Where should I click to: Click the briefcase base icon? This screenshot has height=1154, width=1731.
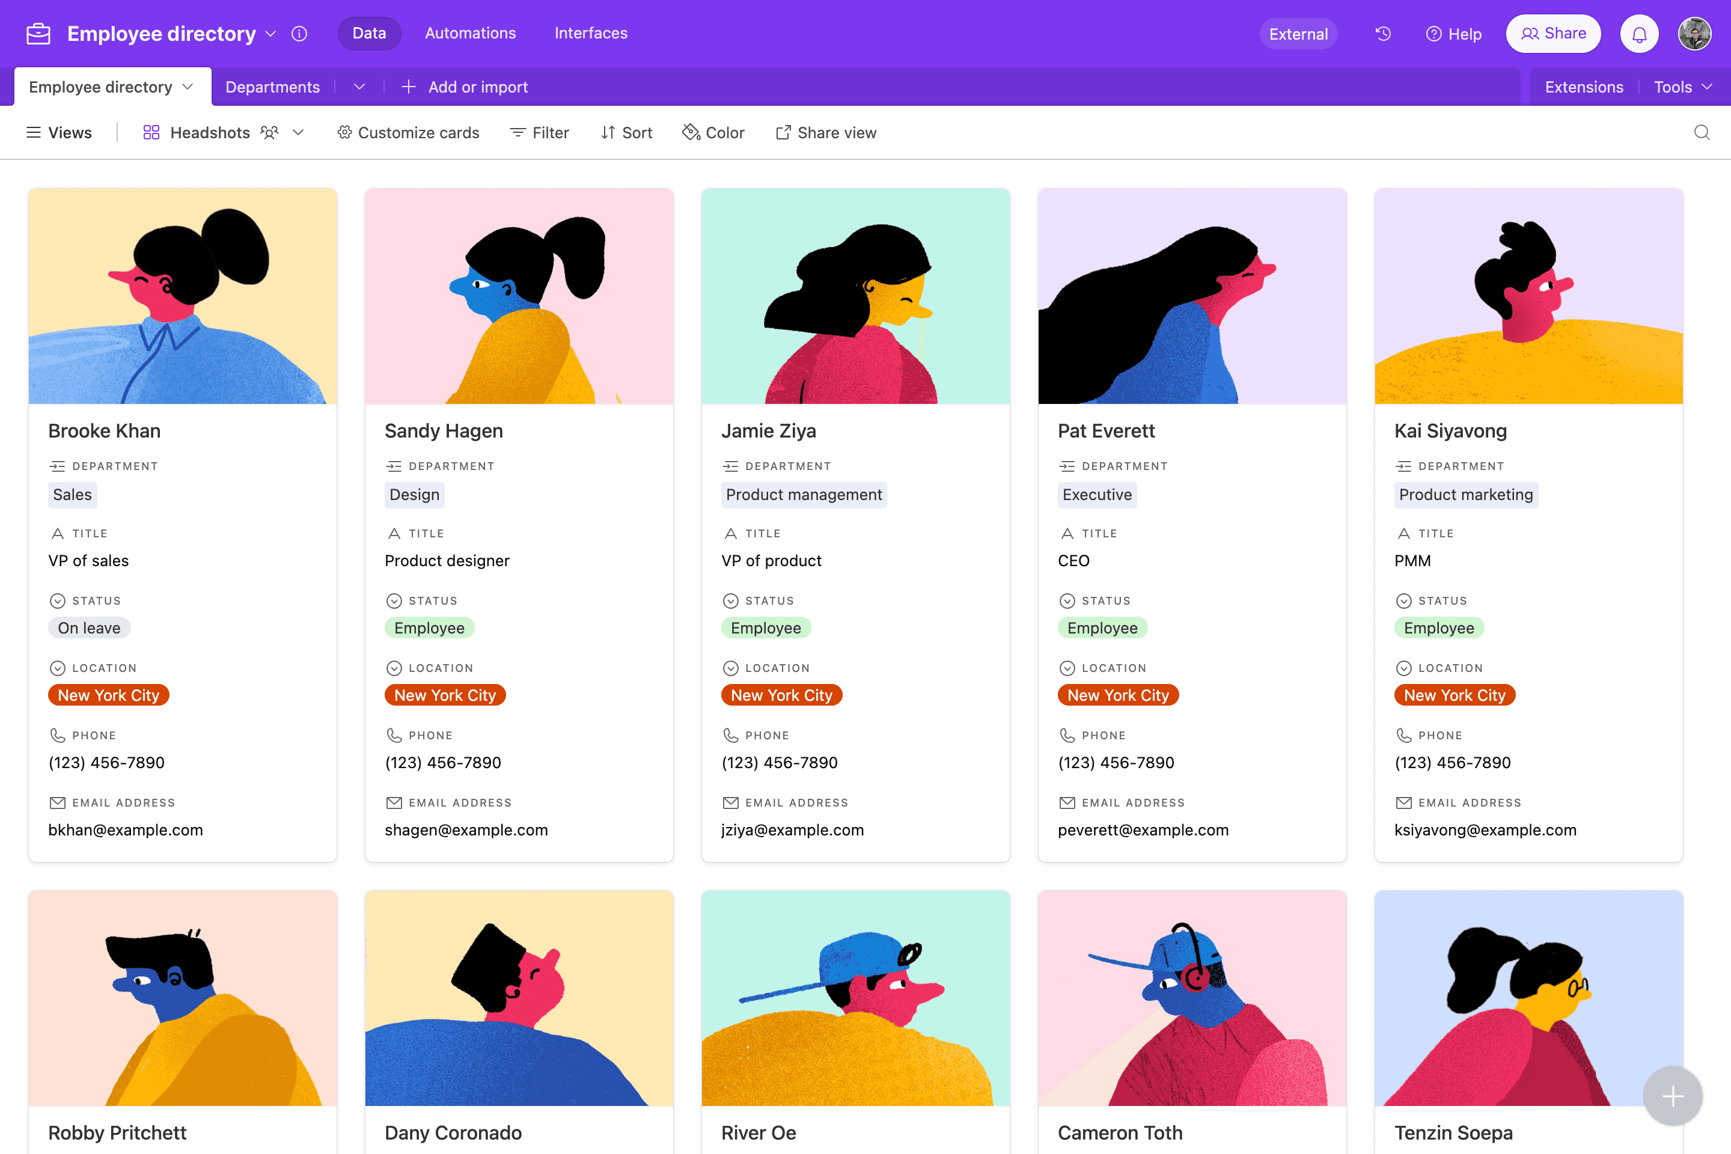click(38, 34)
